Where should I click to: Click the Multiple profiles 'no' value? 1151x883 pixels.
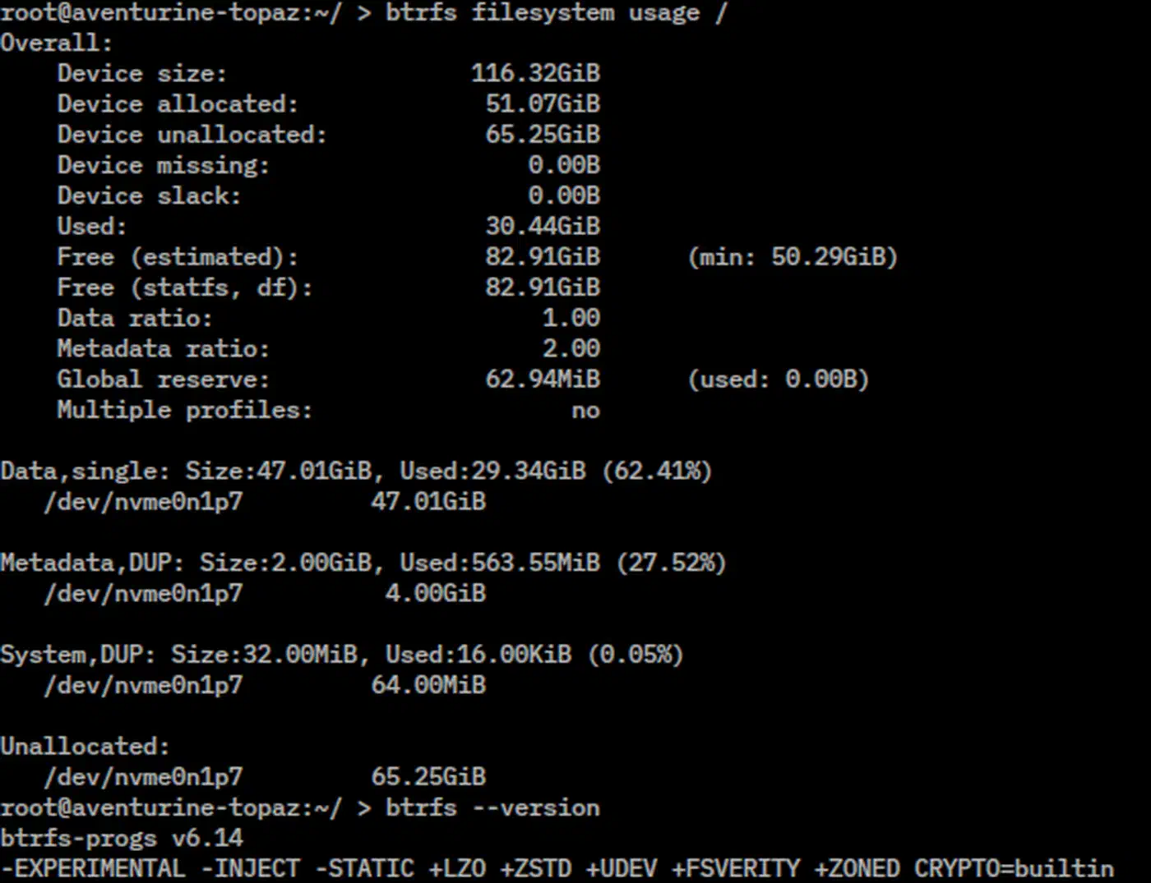[x=586, y=410]
